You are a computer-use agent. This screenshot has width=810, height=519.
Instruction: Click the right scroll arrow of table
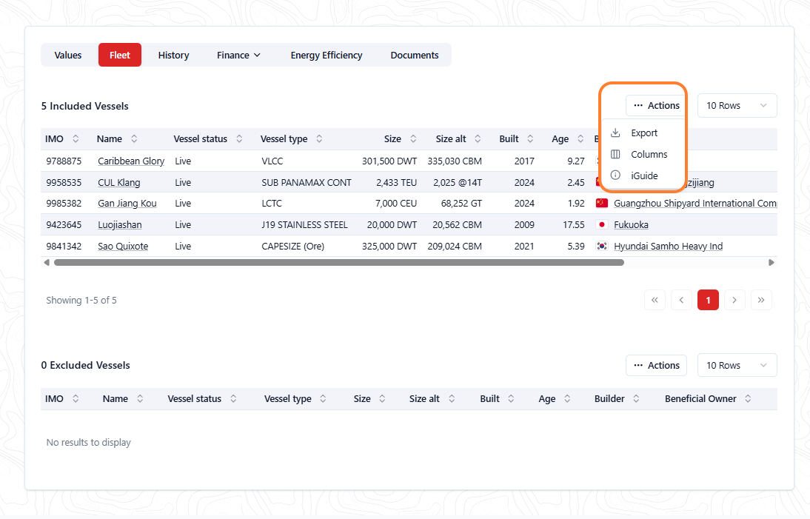coord(771,262)
